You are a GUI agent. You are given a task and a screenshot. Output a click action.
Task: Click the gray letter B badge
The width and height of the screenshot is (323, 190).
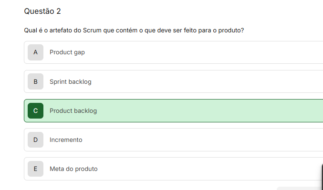35,81
